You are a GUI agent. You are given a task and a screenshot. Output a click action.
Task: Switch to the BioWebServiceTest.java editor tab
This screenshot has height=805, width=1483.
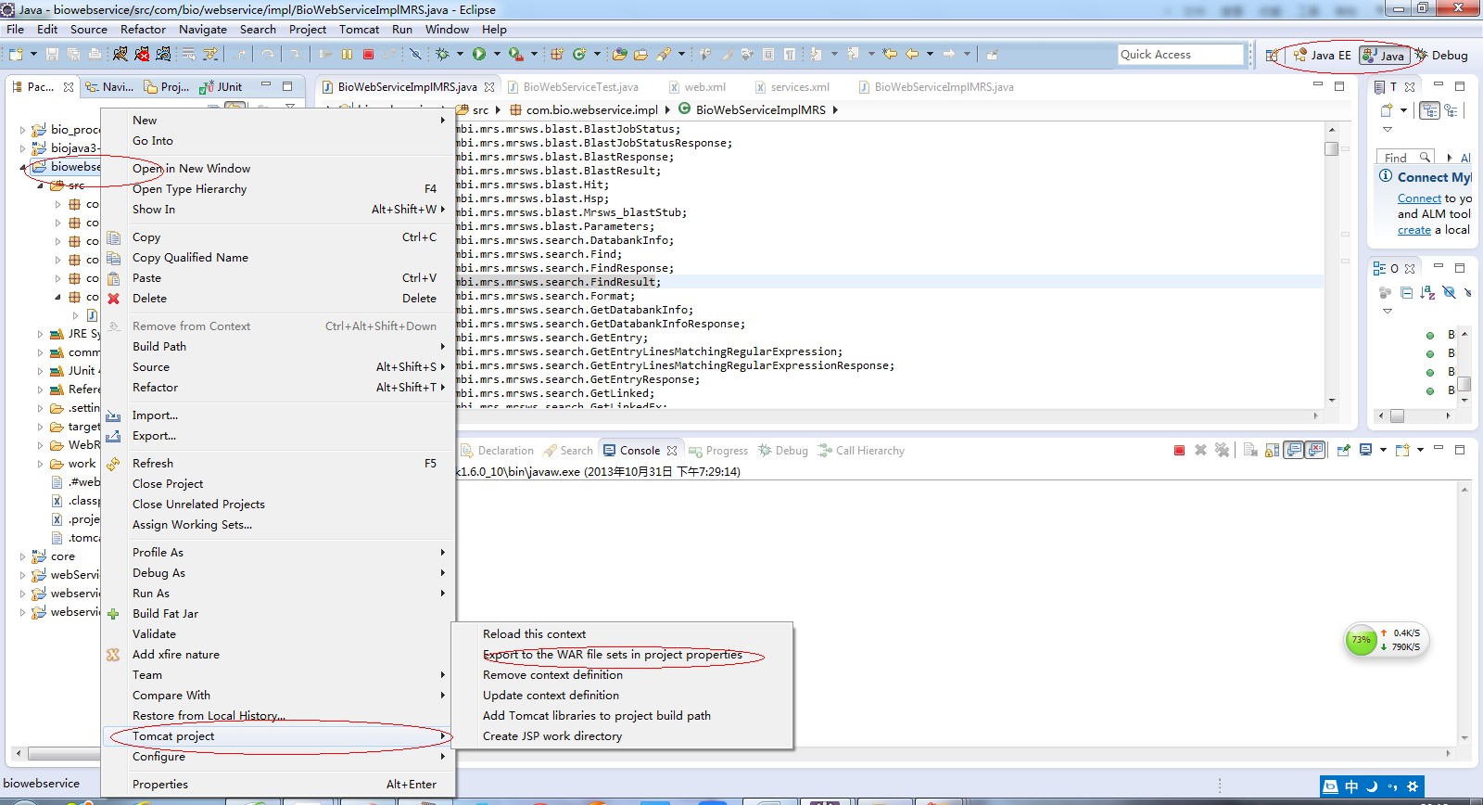580,87
